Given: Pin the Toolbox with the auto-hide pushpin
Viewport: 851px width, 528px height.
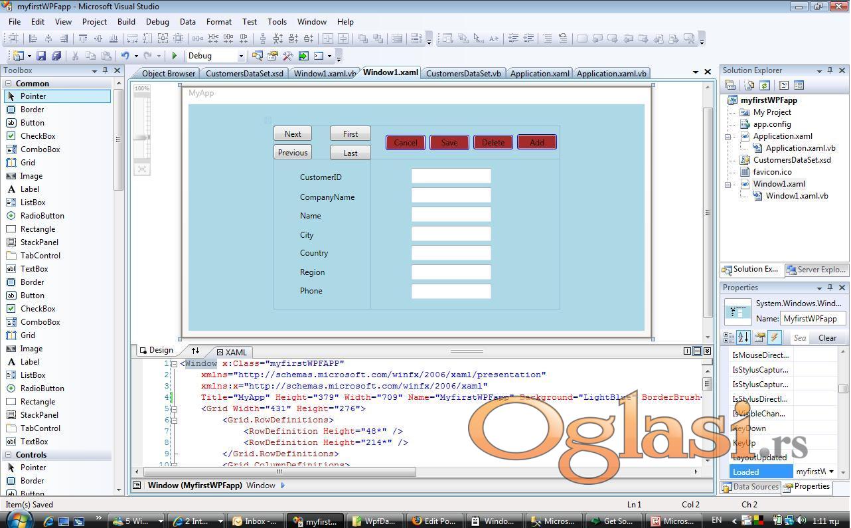Looking at the screenshot, I should [105, 70].
